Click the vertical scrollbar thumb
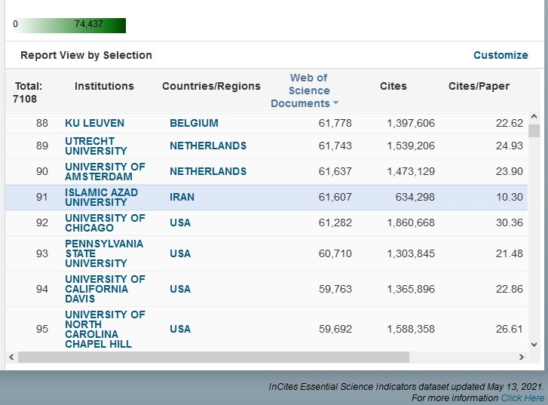The height and width of the screenshot is (405, 548). (x=534, y=130)
